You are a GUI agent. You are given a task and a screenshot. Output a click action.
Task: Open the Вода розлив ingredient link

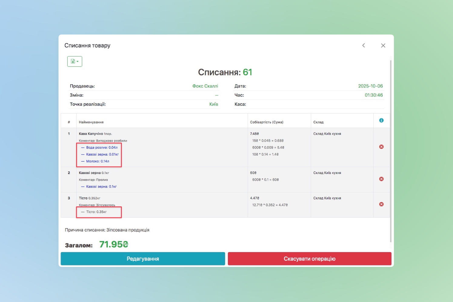click(102, 148)
